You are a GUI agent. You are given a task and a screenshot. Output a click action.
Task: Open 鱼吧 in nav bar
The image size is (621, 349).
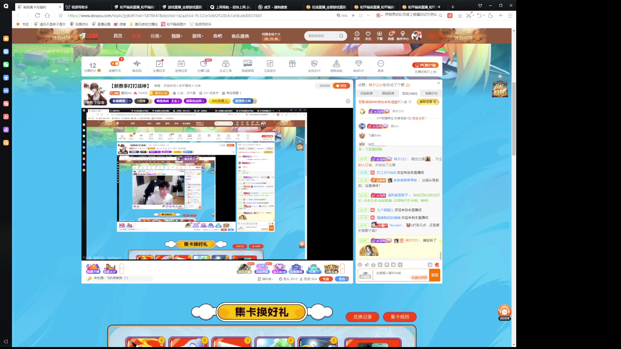(218, 36)
